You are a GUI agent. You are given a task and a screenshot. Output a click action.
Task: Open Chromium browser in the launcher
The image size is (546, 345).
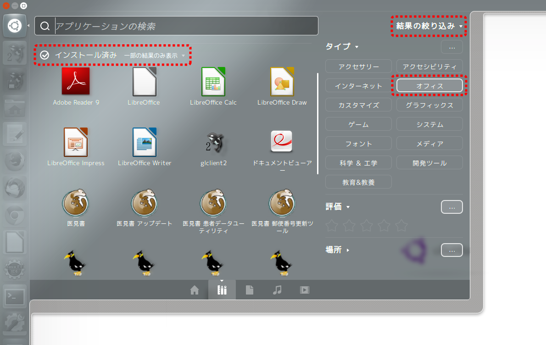pos(15,216)
